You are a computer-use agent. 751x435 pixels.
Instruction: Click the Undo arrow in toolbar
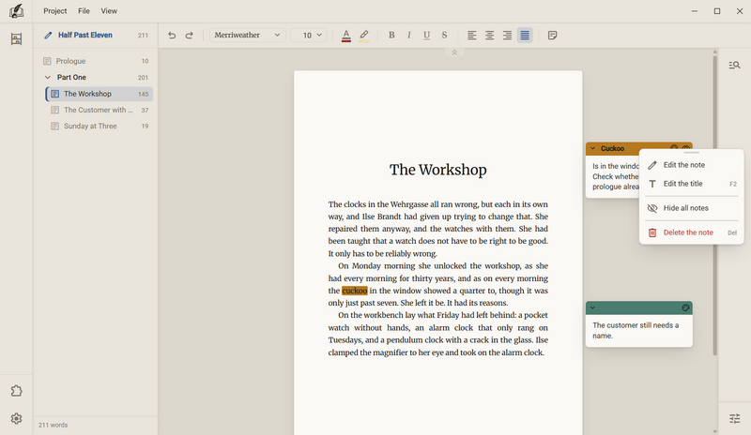pos(172,35)
